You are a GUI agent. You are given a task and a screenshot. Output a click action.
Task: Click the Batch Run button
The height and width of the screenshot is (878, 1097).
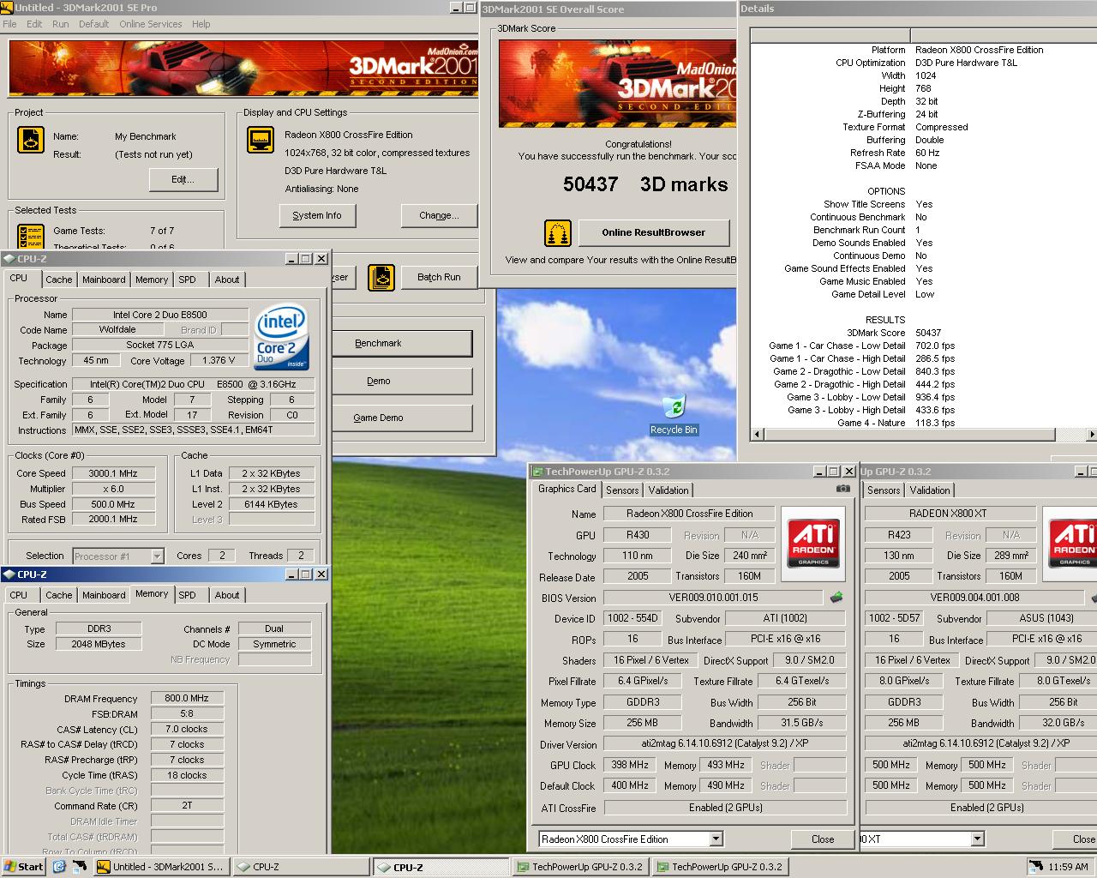point(439,277)
